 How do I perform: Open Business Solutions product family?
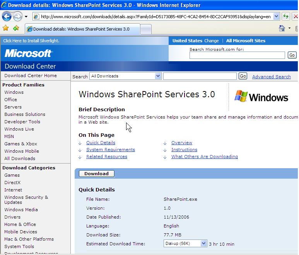(x=25, y=114)
